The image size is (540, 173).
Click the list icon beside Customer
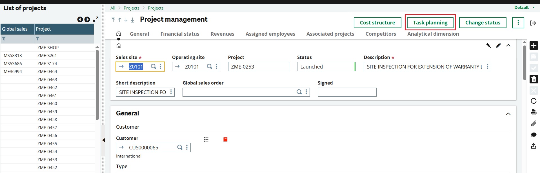(x=206, y=139)
